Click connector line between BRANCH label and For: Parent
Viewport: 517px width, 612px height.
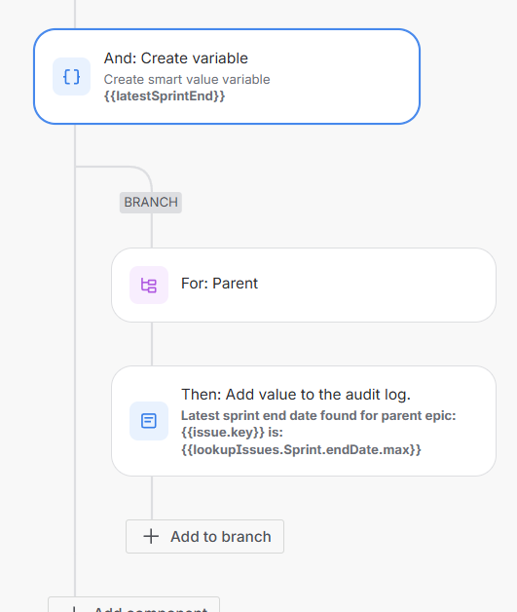[x=152, y=230]
